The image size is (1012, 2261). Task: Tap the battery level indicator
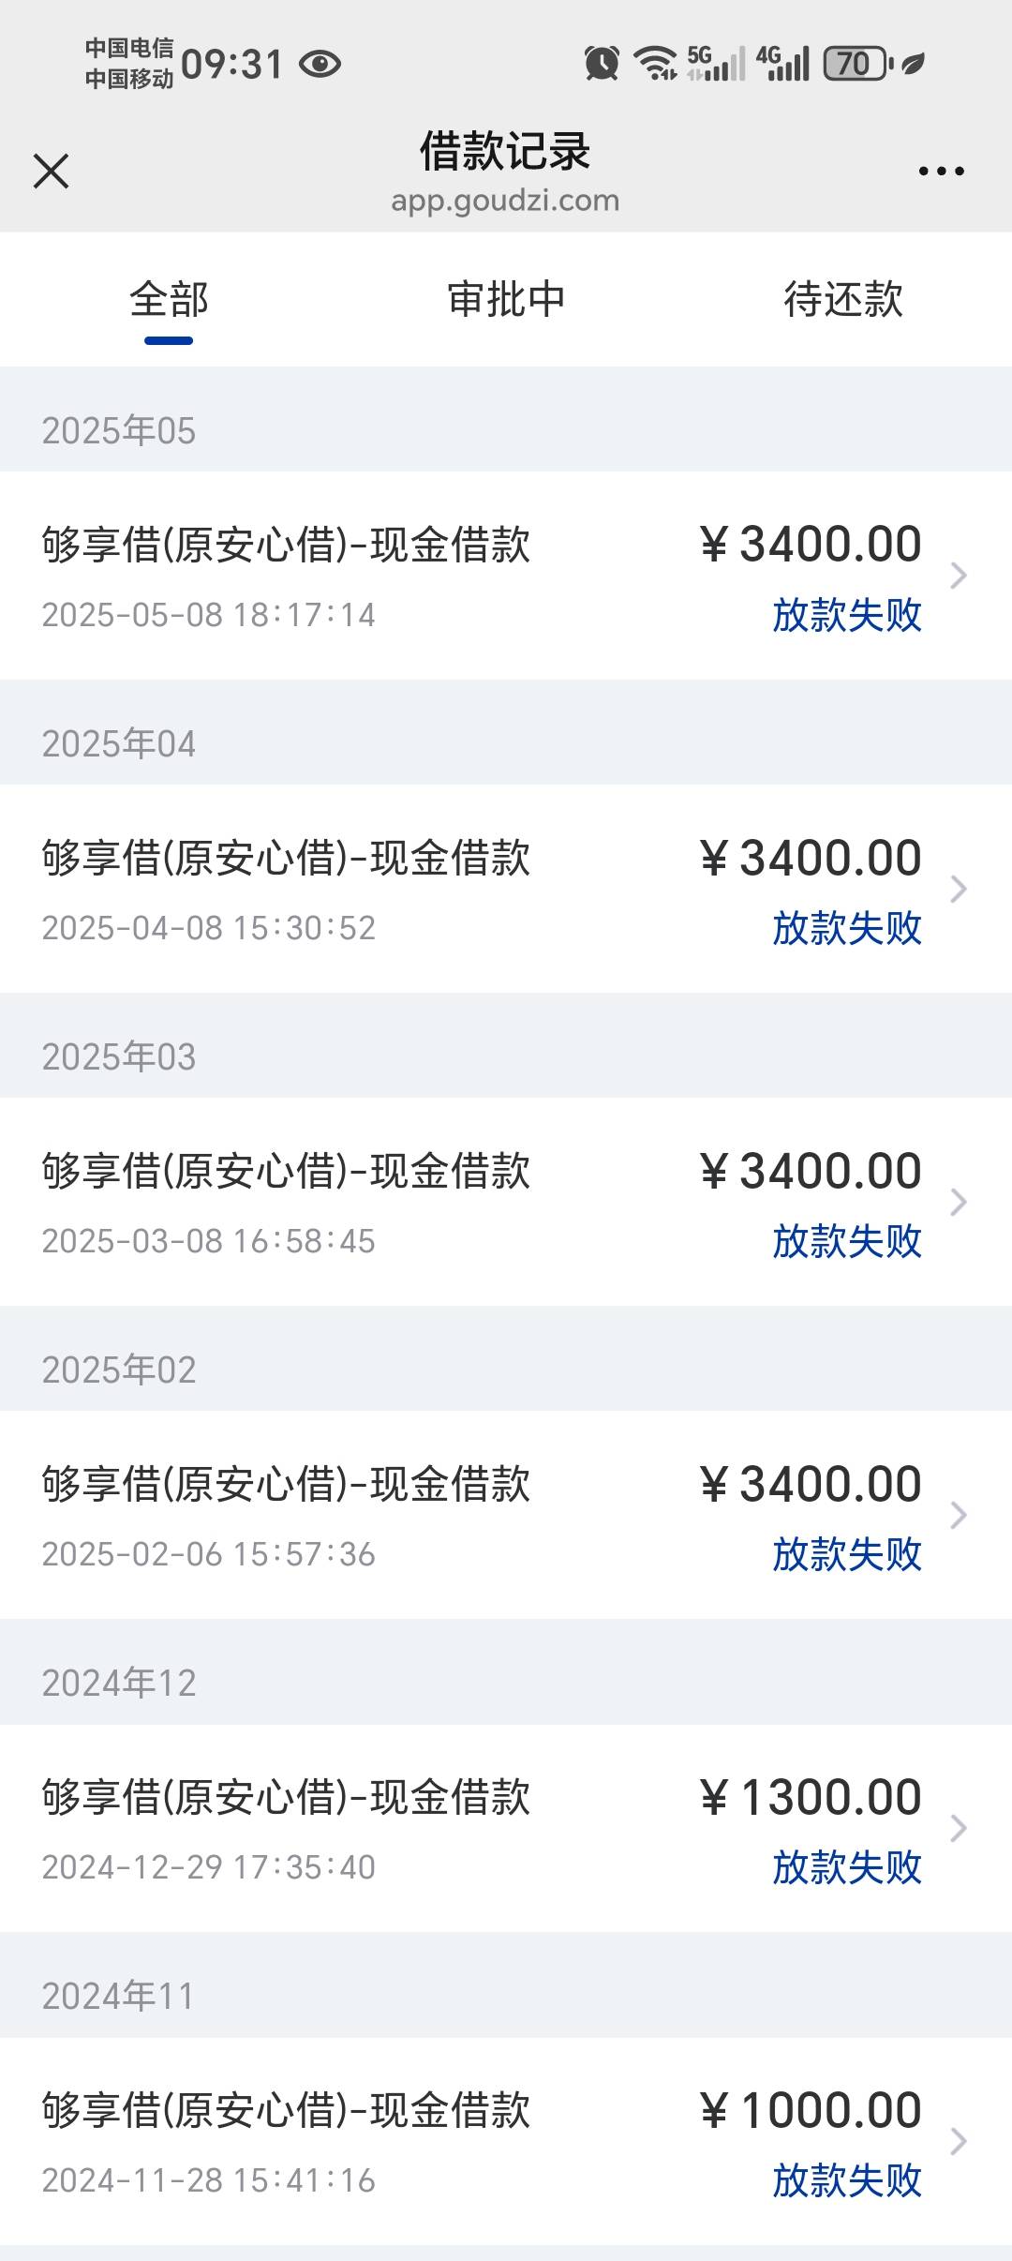pyautogui.click(x=856, y=64)
